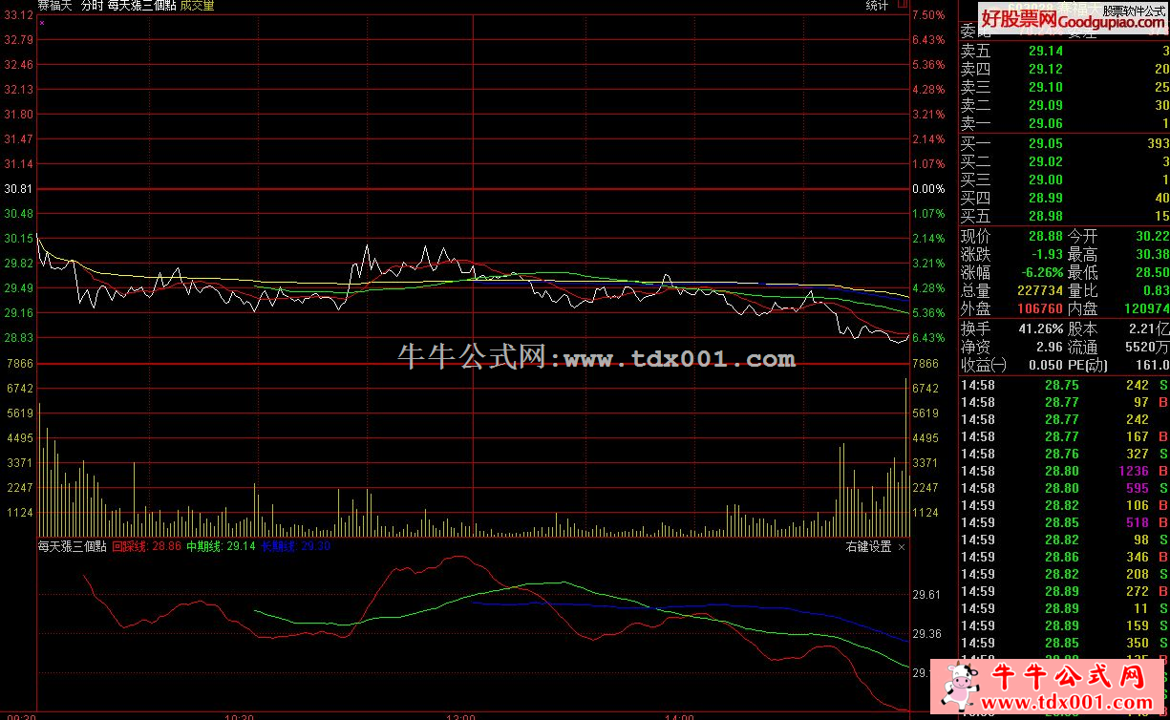The height and width of the screenshot is (720, 1170).
Task: Click the PE(动) value 161.0
Action: pyautogui.click(x=1153, y=364)
